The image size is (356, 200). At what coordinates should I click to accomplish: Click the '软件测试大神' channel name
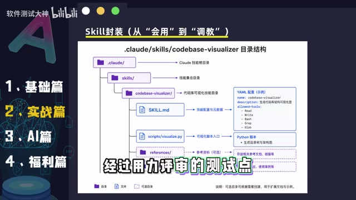[x=27, y=13]
